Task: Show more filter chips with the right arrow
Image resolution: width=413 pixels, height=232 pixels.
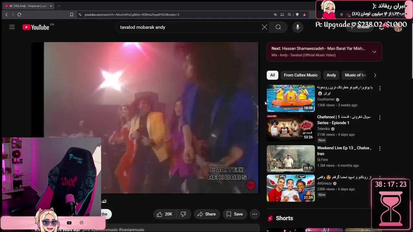Action: point(375,75)
